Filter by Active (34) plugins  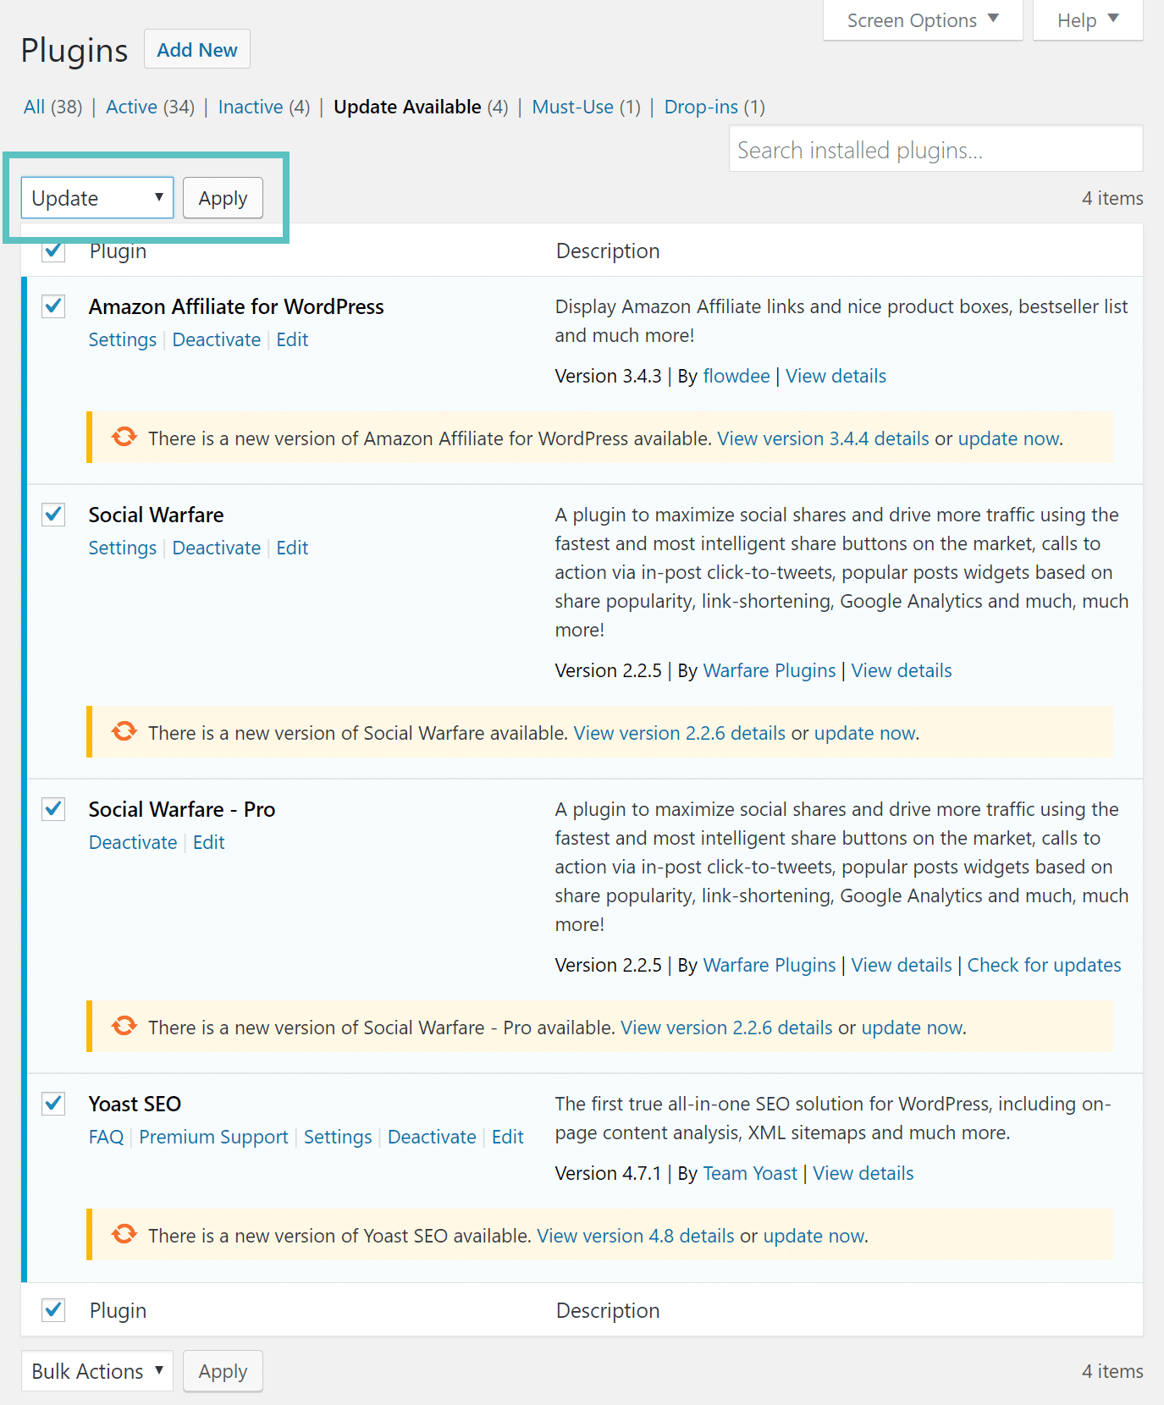[150, 107]
